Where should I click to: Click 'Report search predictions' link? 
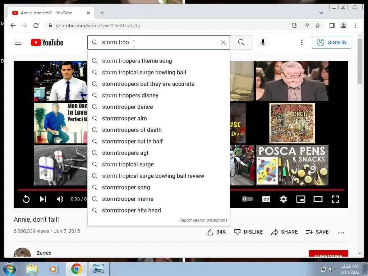click(203, 220)
